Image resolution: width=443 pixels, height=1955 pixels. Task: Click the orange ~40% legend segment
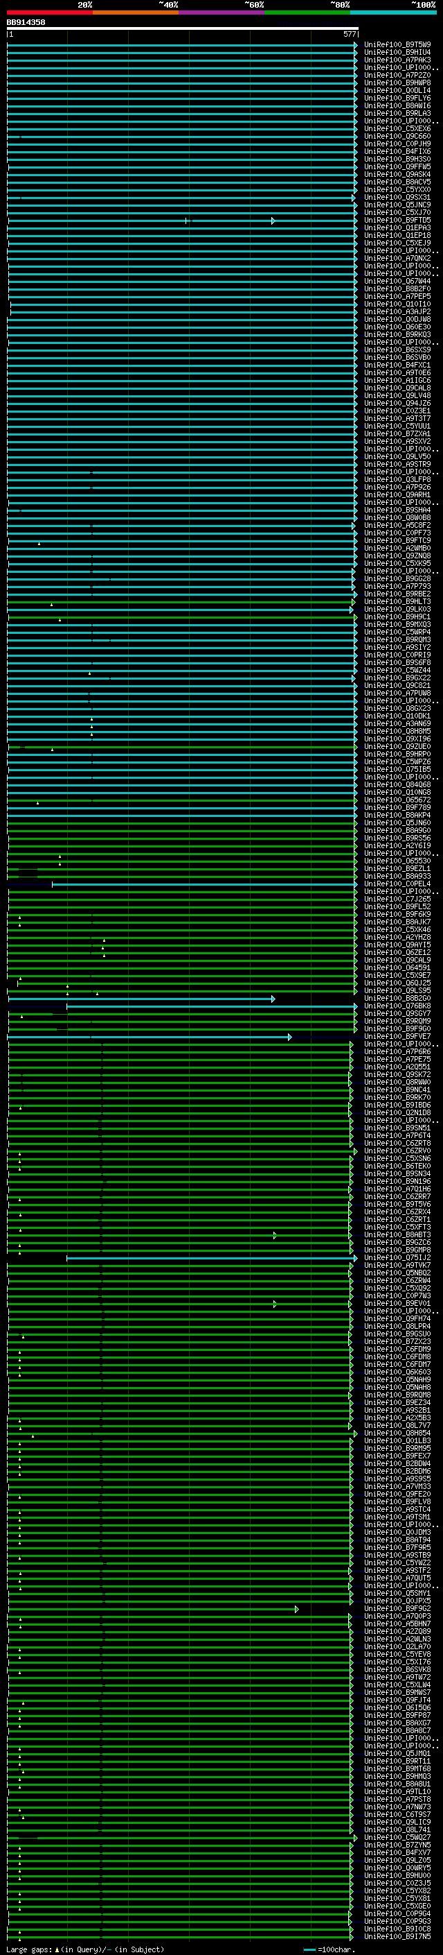tap(135, 12)
